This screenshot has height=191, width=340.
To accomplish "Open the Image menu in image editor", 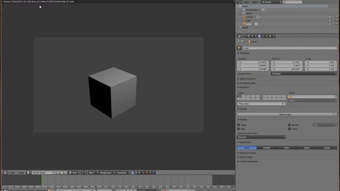I will (x=21, y=172).
